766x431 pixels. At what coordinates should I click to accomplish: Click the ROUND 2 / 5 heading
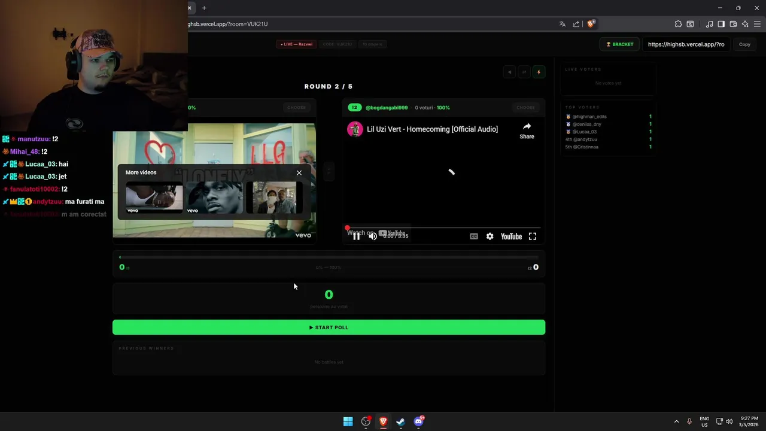pyautogui.click(x=329, y=87)
